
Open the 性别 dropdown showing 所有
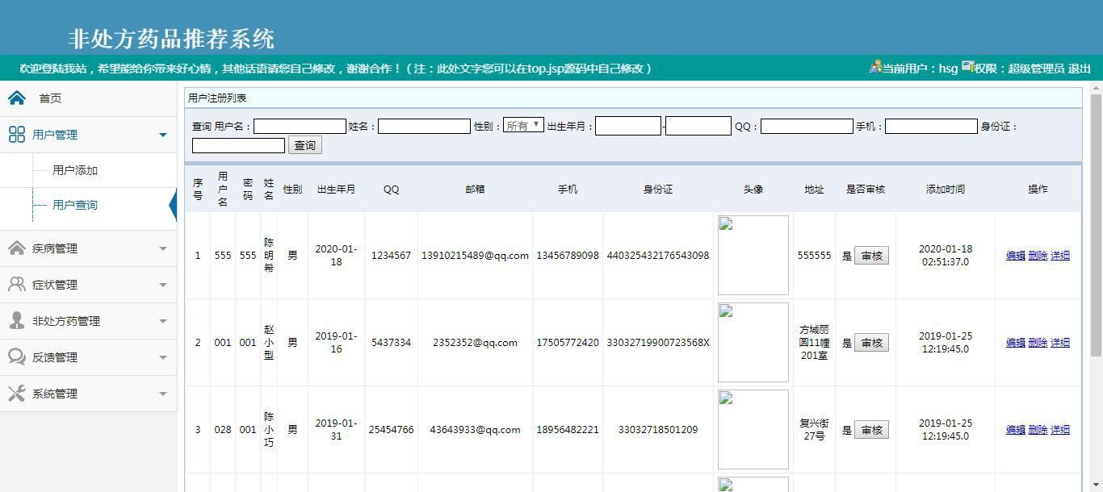[523, 126]
